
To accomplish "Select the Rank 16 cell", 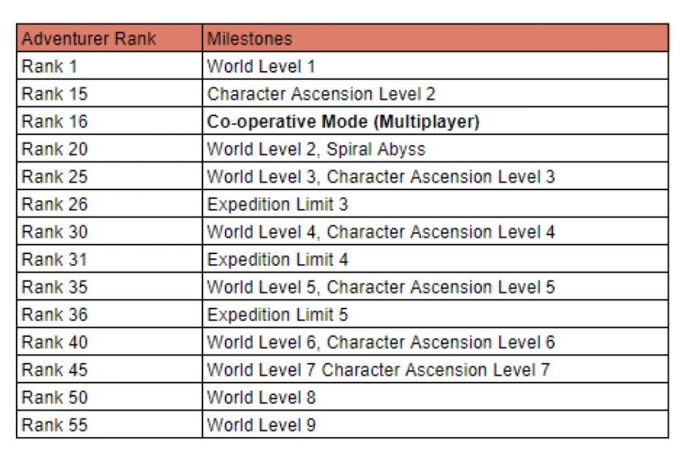I will click(110, 120).
